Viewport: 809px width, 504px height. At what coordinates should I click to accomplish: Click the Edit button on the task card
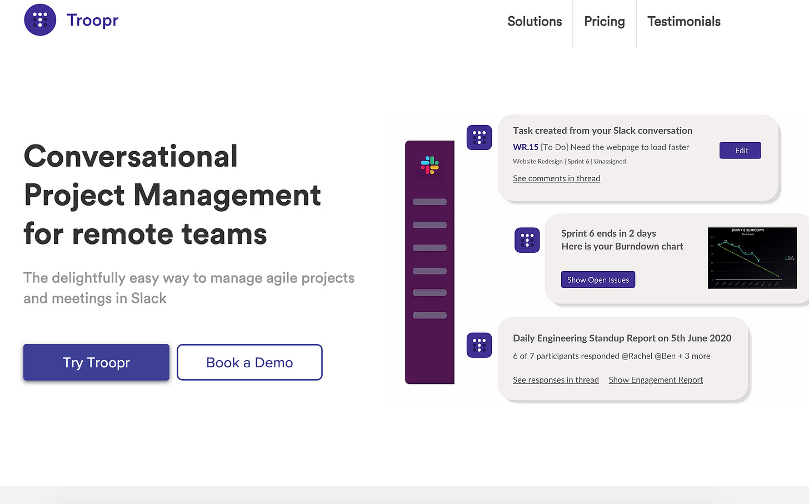740,151
